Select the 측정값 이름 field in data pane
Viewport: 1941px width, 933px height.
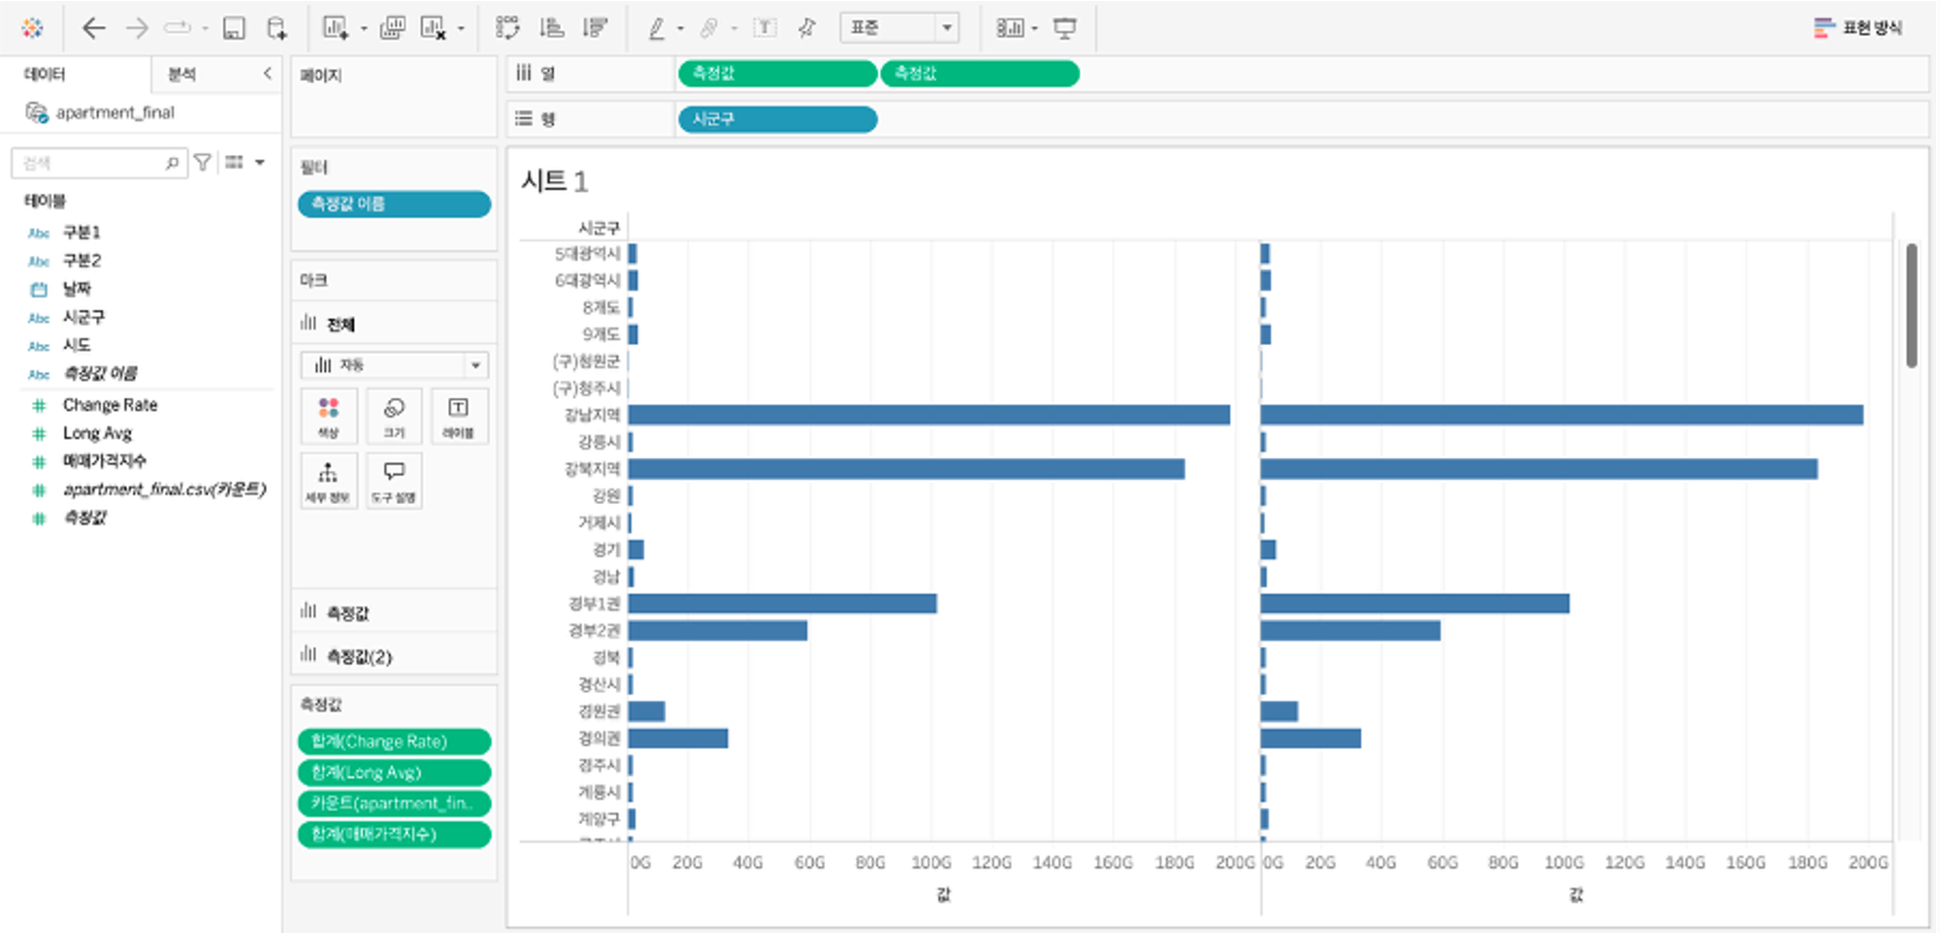100,373
